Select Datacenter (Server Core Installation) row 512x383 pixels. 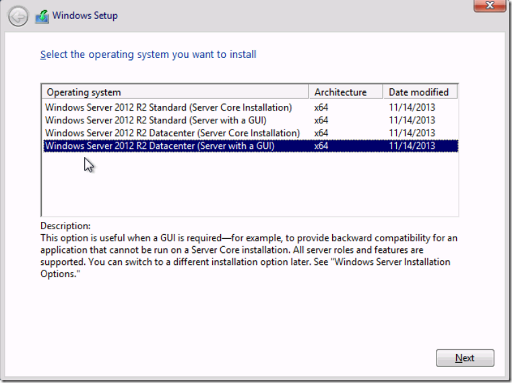point(251,133)
